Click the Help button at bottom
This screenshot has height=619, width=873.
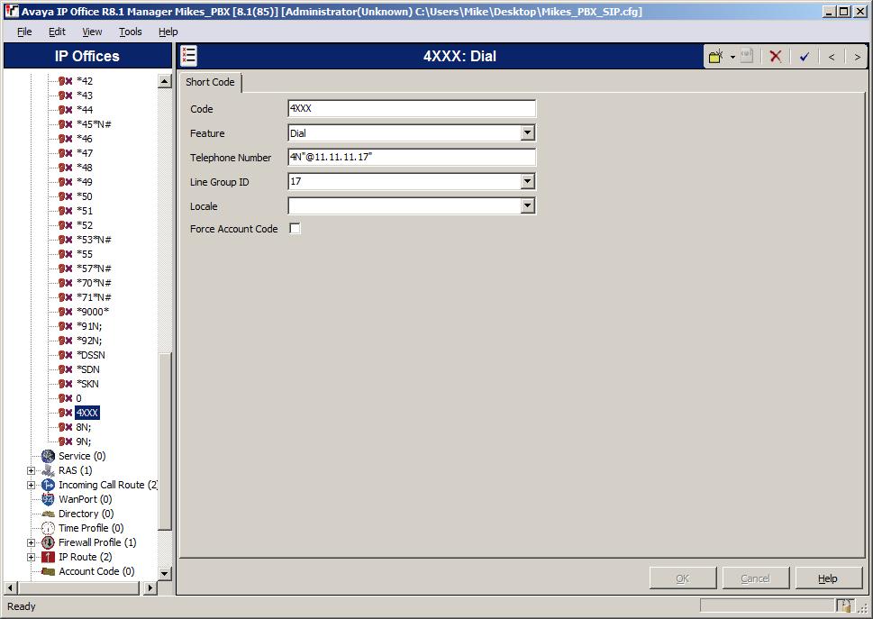(x=828, y=578)
